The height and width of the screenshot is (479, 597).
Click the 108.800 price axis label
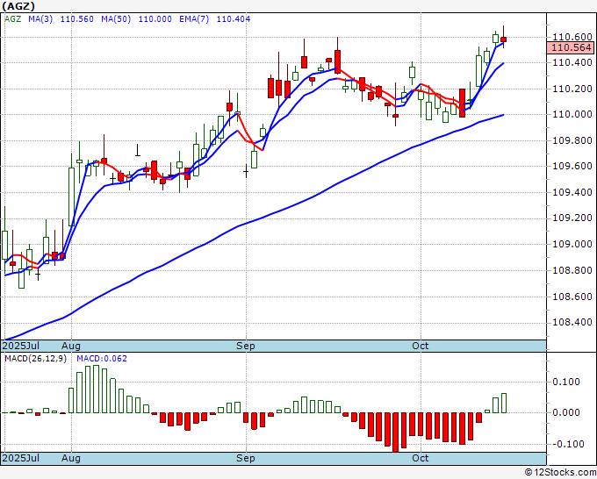[572, 270]
